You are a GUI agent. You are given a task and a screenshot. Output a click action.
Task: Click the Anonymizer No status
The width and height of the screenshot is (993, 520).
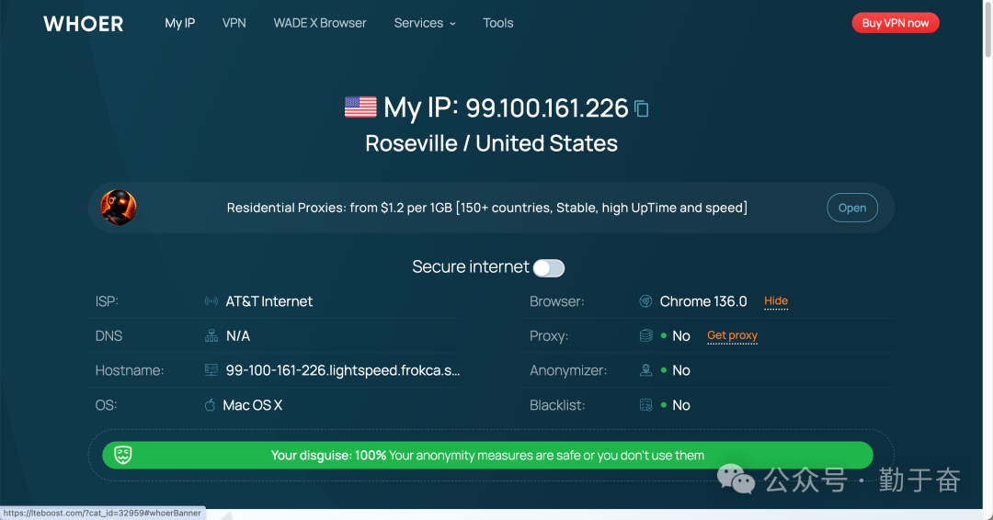coord(680,370)
